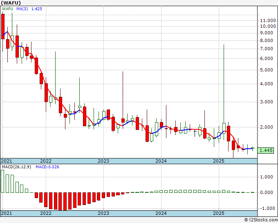
Task: Click 2023 on the MACD timeline
Action: [103, 213]
